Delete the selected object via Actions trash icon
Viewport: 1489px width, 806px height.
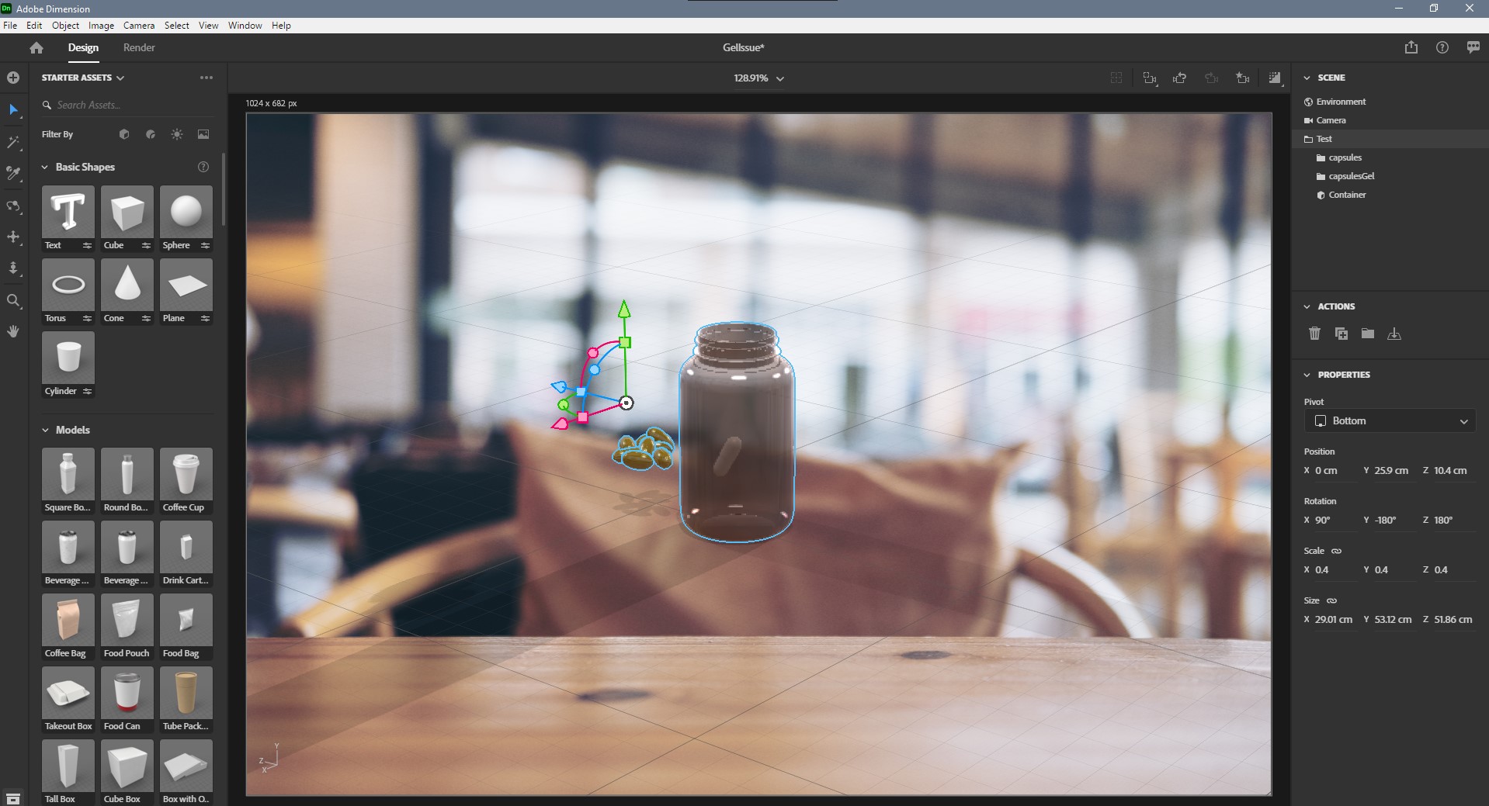click(1314, 334)
